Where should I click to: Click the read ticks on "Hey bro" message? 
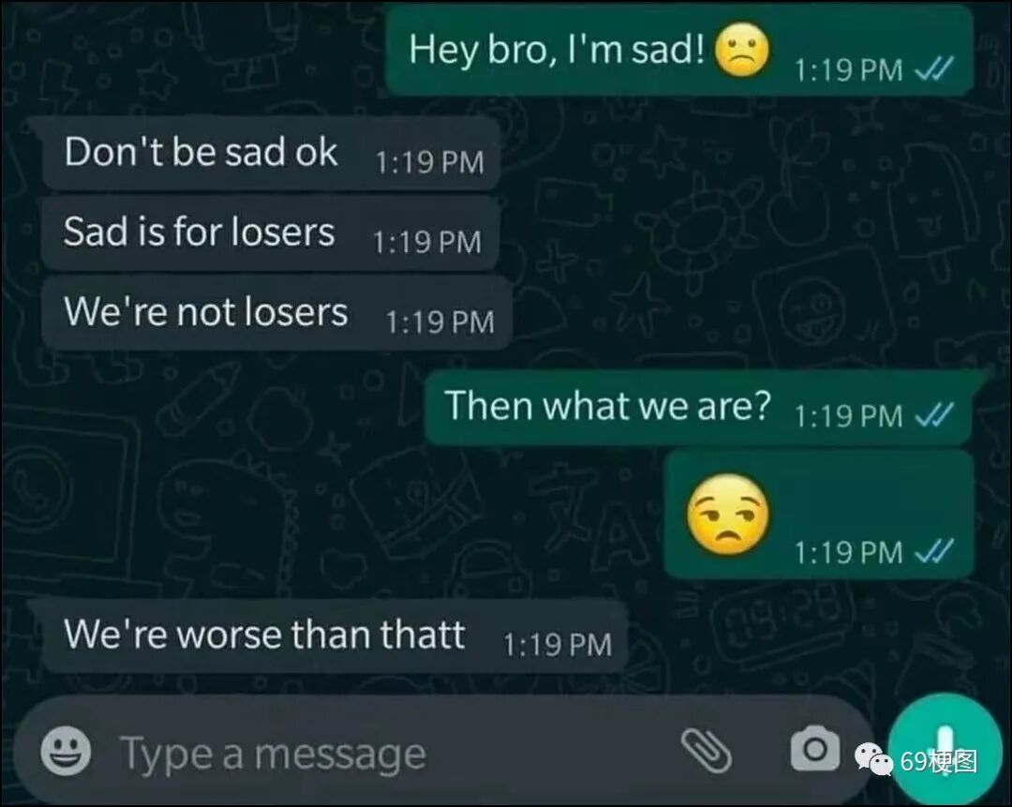pyautogui.click(x=934, y=68)
